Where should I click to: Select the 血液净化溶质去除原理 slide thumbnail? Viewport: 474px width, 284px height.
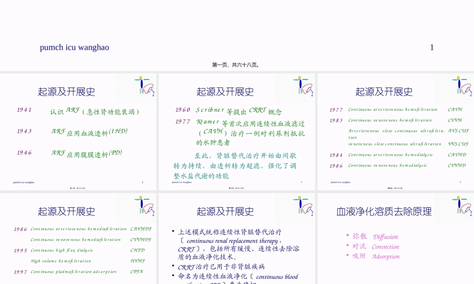395,237
